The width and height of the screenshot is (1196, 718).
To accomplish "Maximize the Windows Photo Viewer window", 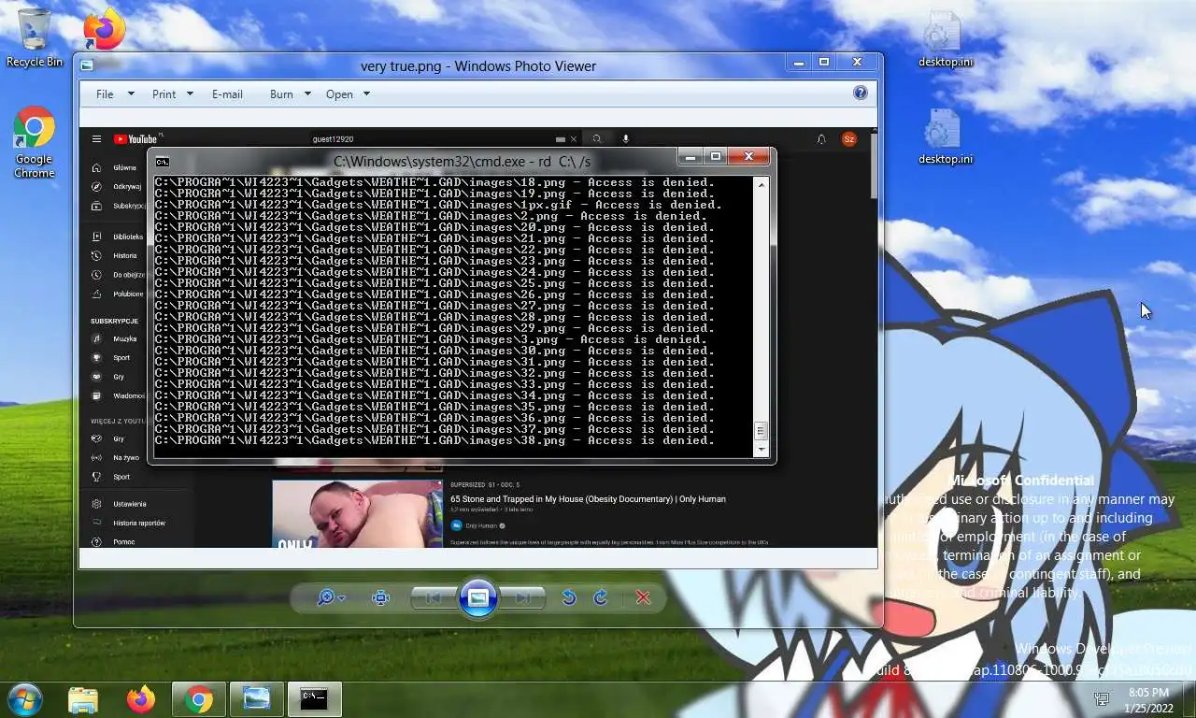I will (824, 63).
